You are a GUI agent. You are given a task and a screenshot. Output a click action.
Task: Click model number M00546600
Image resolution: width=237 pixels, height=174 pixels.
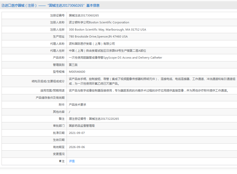77,72
